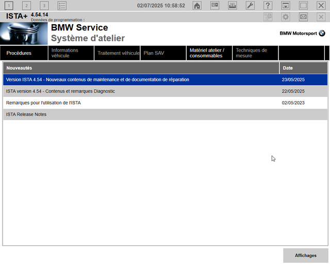Viewport: 330px width, 265px height.
Task: Open the wrench administration icon
Action: [x=250, y=6]
